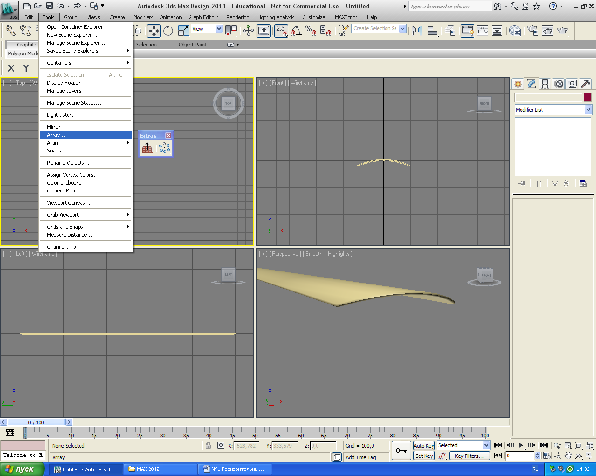596x476 pixels.
Task: Choose Mirror... from the Tools menu
Action: click(86, 127)
